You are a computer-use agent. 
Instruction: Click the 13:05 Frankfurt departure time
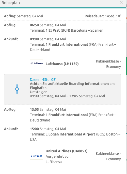(34, 109)
